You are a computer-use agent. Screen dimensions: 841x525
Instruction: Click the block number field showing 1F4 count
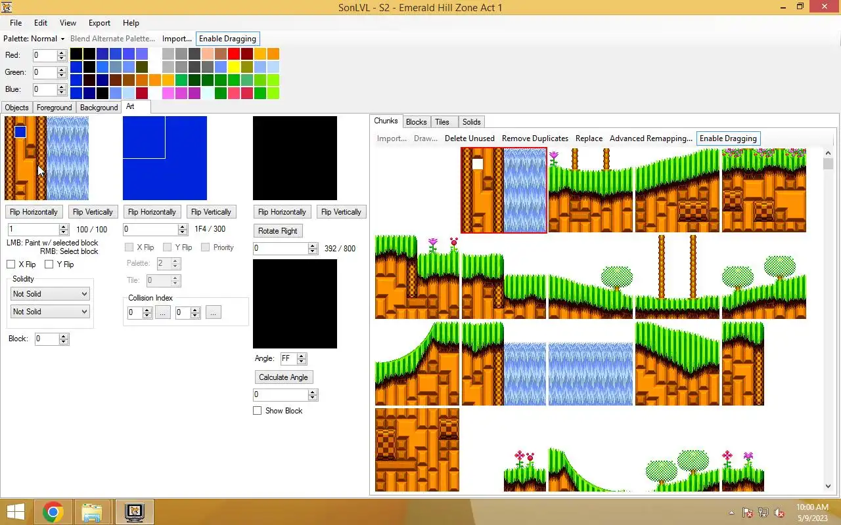point(150,230)
